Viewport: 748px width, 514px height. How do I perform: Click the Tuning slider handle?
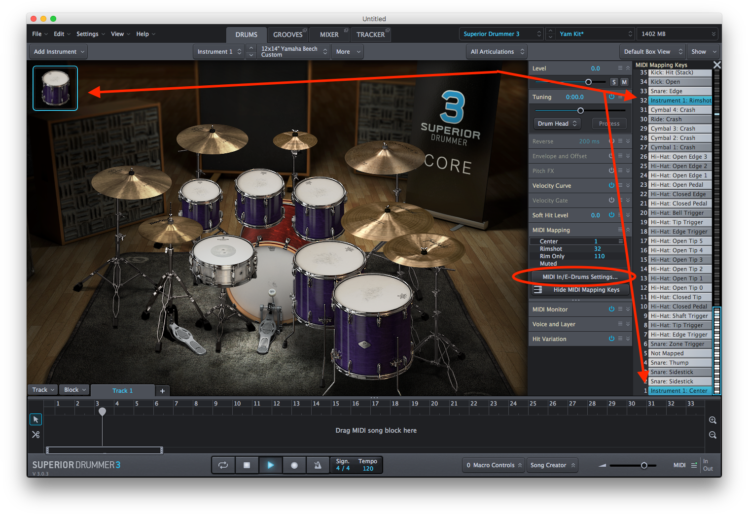click(x=580, y=110)
